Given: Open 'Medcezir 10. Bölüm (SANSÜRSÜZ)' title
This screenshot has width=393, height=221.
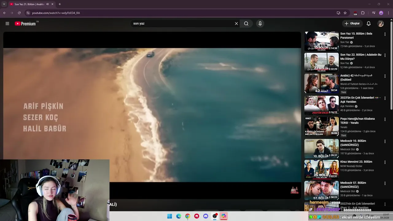Looking at the screenshot, I should pos(353,143).
